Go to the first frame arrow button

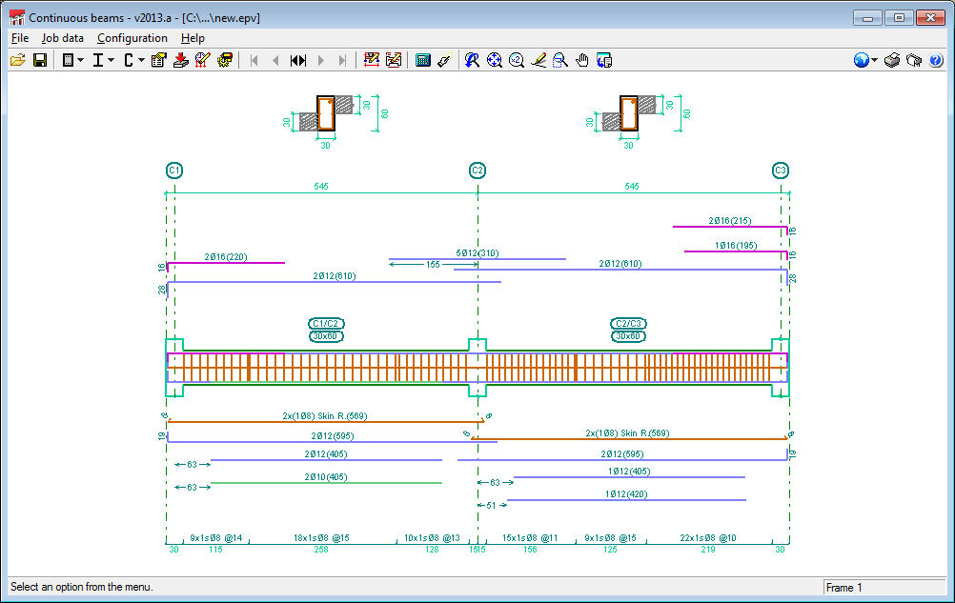(253, 59)
